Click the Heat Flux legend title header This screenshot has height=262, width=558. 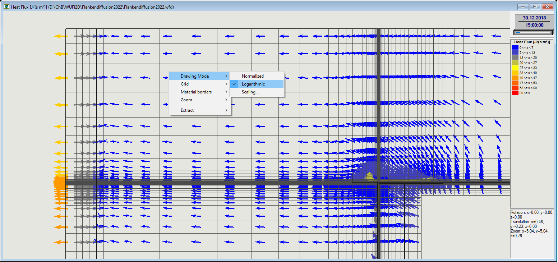click(x=531, y=42)
